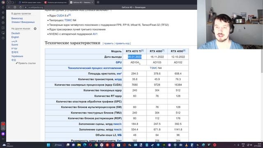
Task: Open the AV1 link in NVENC bullet
Action: tap(95, 34)
